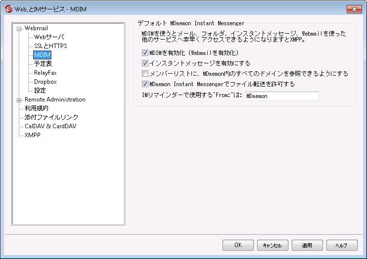Open the Webサーバ settings page
The image size is (367, 259).
(49, 37)
